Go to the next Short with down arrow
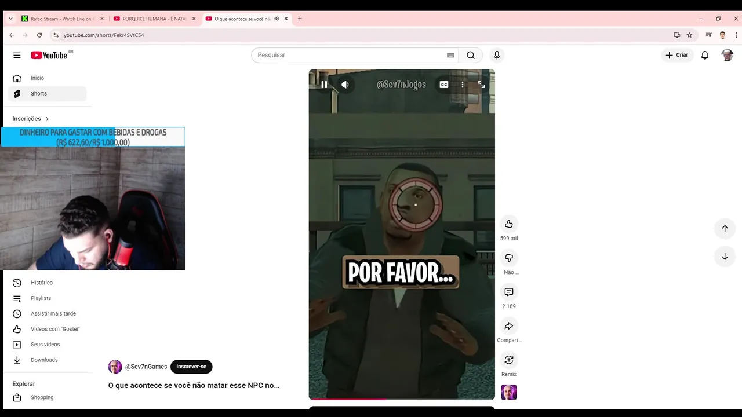The width and height of the screenshot is (742, 417). pos(725,257)
